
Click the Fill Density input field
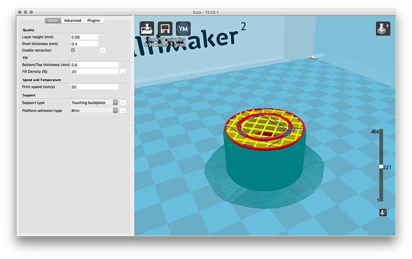click(94, 72)
